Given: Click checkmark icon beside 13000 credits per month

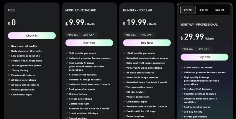Looking at the screenshot, I should pos(124,54).
